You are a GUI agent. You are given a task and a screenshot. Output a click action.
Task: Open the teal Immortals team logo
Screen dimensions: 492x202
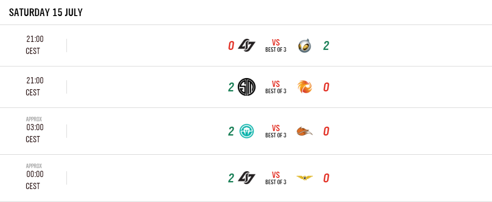pos(247,131)
